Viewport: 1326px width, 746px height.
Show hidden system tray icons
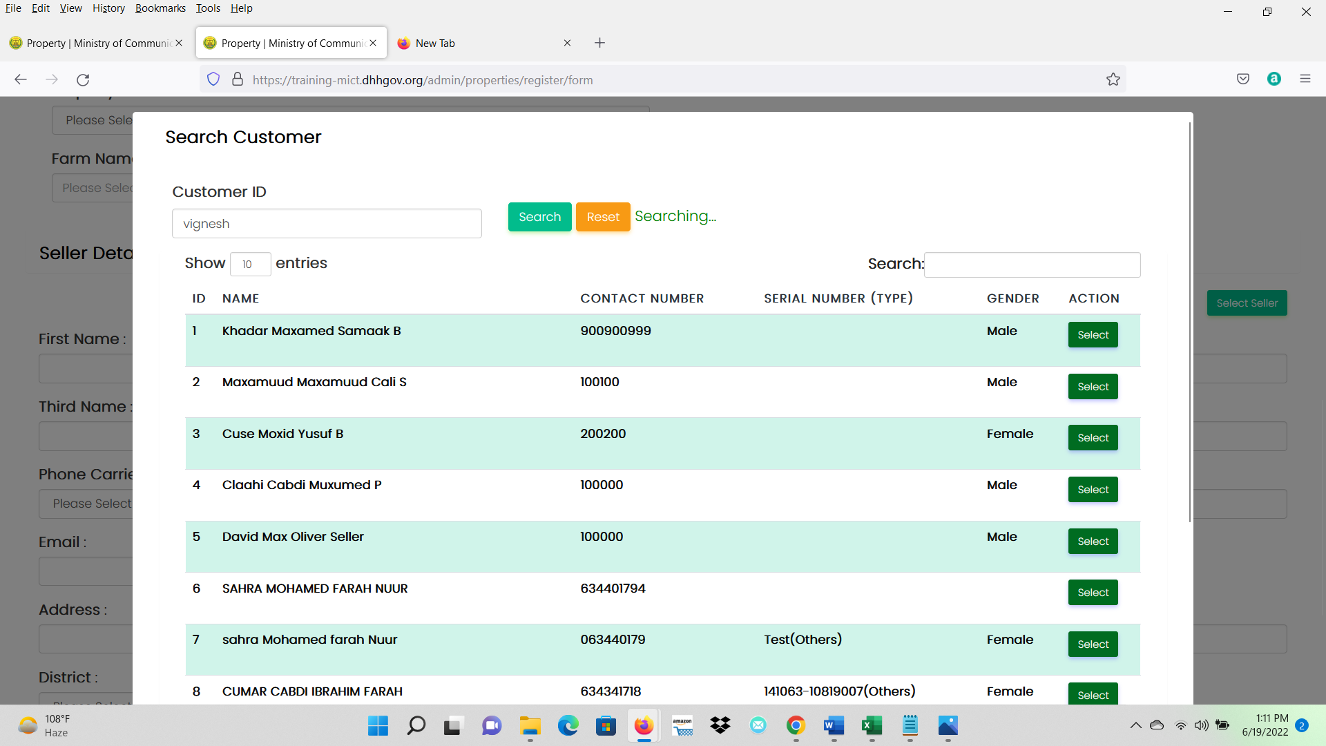tap(1135, 725)
